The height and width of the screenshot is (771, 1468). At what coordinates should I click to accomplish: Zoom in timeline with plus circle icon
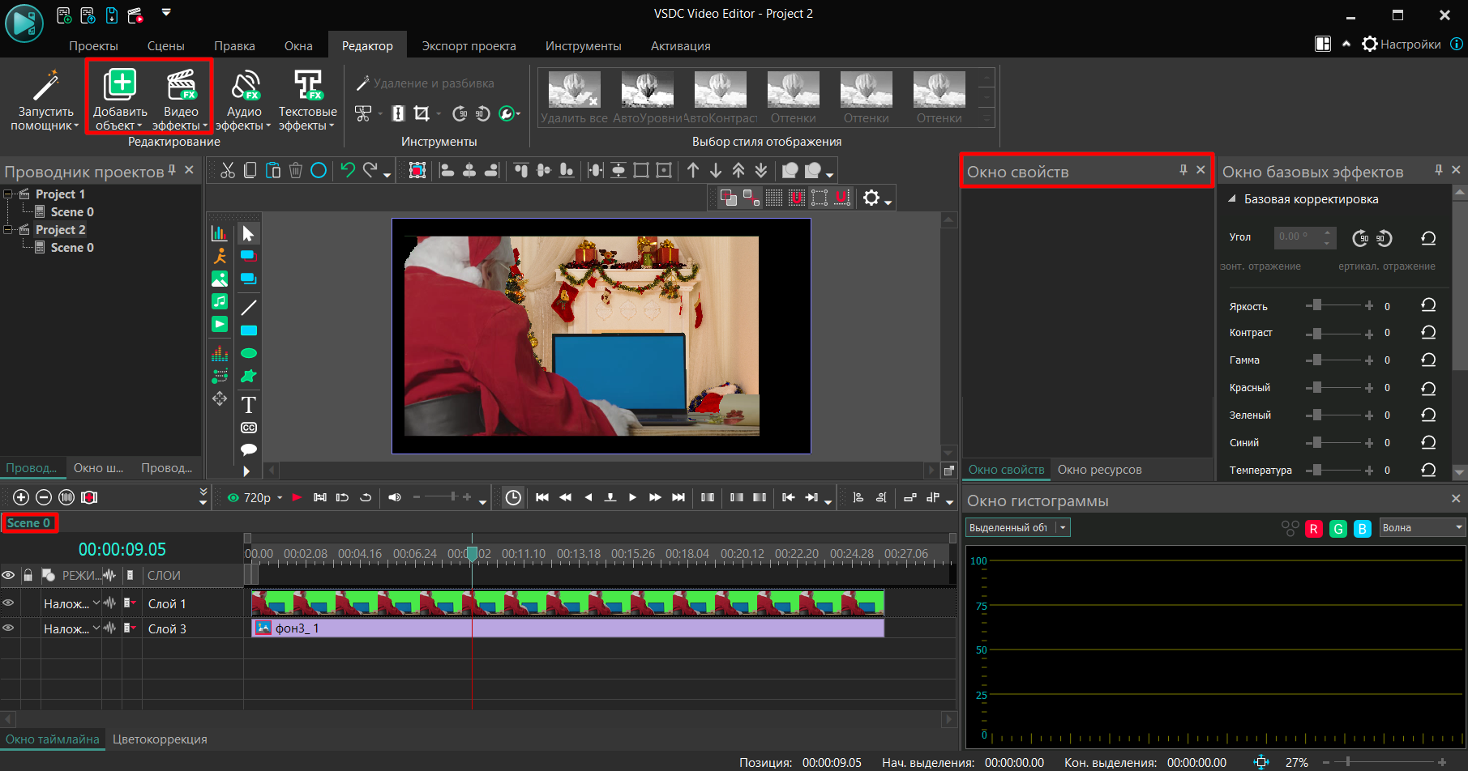[x=21, y=497]
